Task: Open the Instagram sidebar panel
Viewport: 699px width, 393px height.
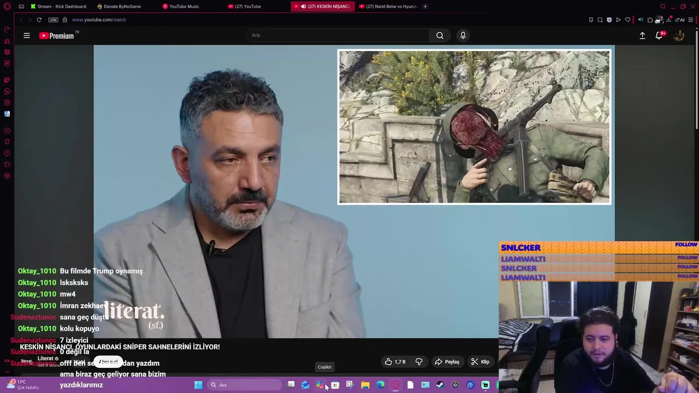Action: [7, 103]
